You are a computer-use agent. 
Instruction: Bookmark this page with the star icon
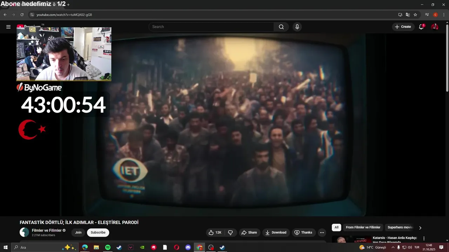415,15
